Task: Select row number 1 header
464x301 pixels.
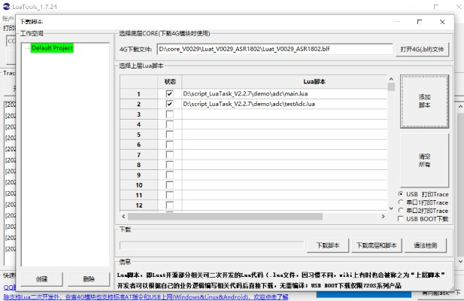Action: 139,94
